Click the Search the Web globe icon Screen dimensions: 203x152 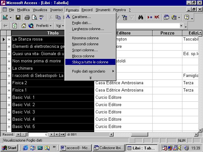tap(31, 26)
